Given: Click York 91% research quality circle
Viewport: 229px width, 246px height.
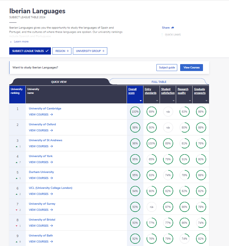Looking at the screenshot, I should 184,159.
